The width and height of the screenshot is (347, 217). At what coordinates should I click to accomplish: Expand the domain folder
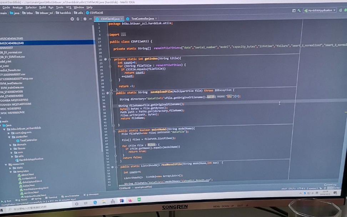[x=10, y=145]
